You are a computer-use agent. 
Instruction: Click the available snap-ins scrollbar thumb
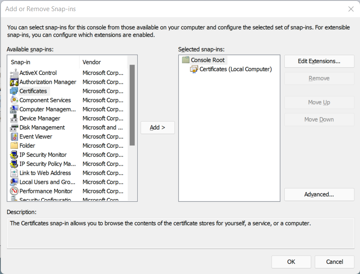pyautogui.click(x=132, y=105)
